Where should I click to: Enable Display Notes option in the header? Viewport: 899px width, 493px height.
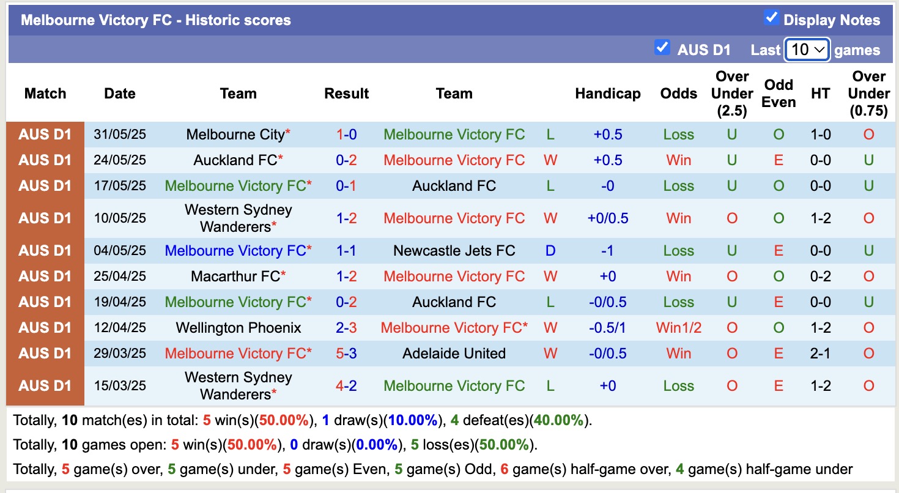tap(772, 20)
